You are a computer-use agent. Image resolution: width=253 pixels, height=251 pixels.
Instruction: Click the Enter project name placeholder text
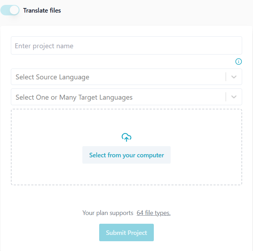pos(44,46)
